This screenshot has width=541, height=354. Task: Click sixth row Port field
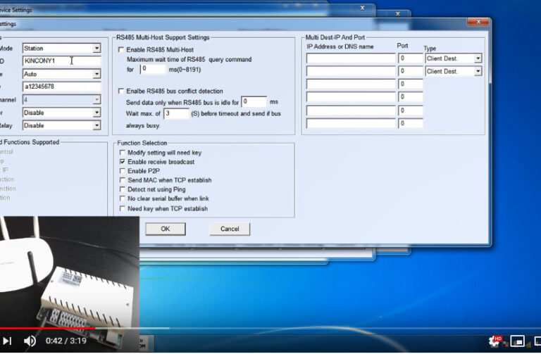(x=411, y=123)
